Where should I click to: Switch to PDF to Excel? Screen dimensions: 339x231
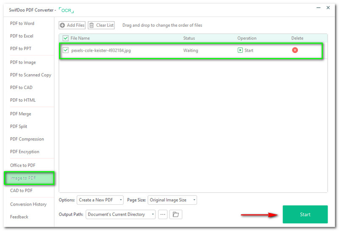point(22,36)
